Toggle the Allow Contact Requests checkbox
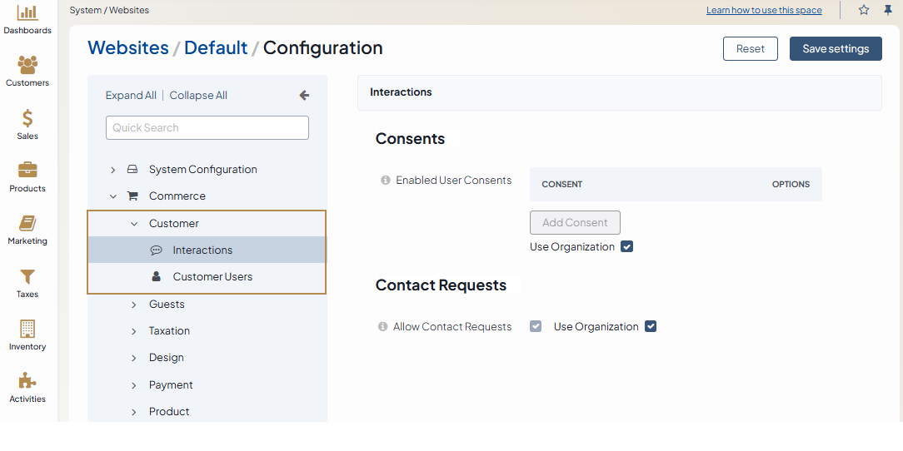This screenshot has width=903, height=451. click(x=536, y=327)
